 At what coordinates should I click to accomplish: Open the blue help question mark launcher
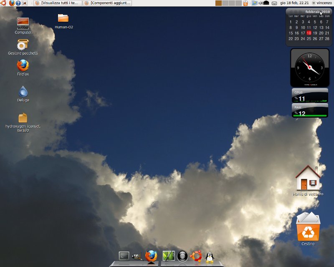tap(18, 3)
